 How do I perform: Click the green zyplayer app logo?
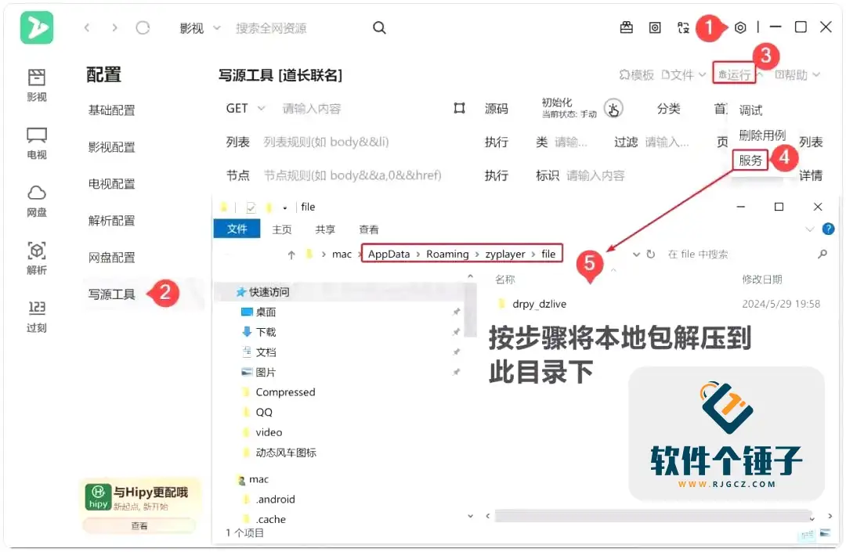(x=37, y=27)
